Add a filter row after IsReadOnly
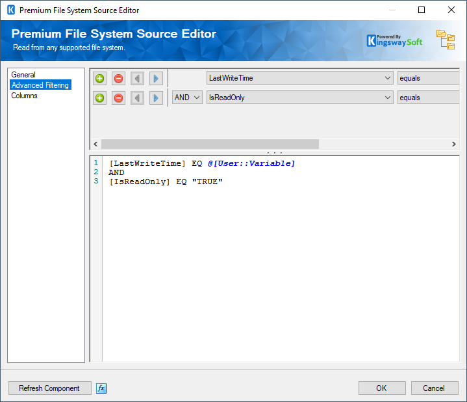 [x=100, y=98]
